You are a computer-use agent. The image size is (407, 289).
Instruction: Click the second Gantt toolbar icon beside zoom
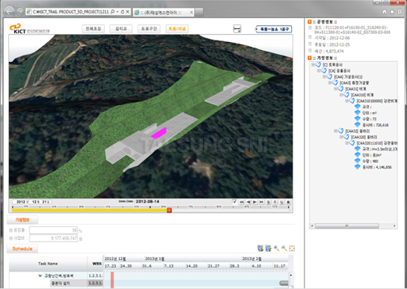pyautogui.click(x=268, y=248)
